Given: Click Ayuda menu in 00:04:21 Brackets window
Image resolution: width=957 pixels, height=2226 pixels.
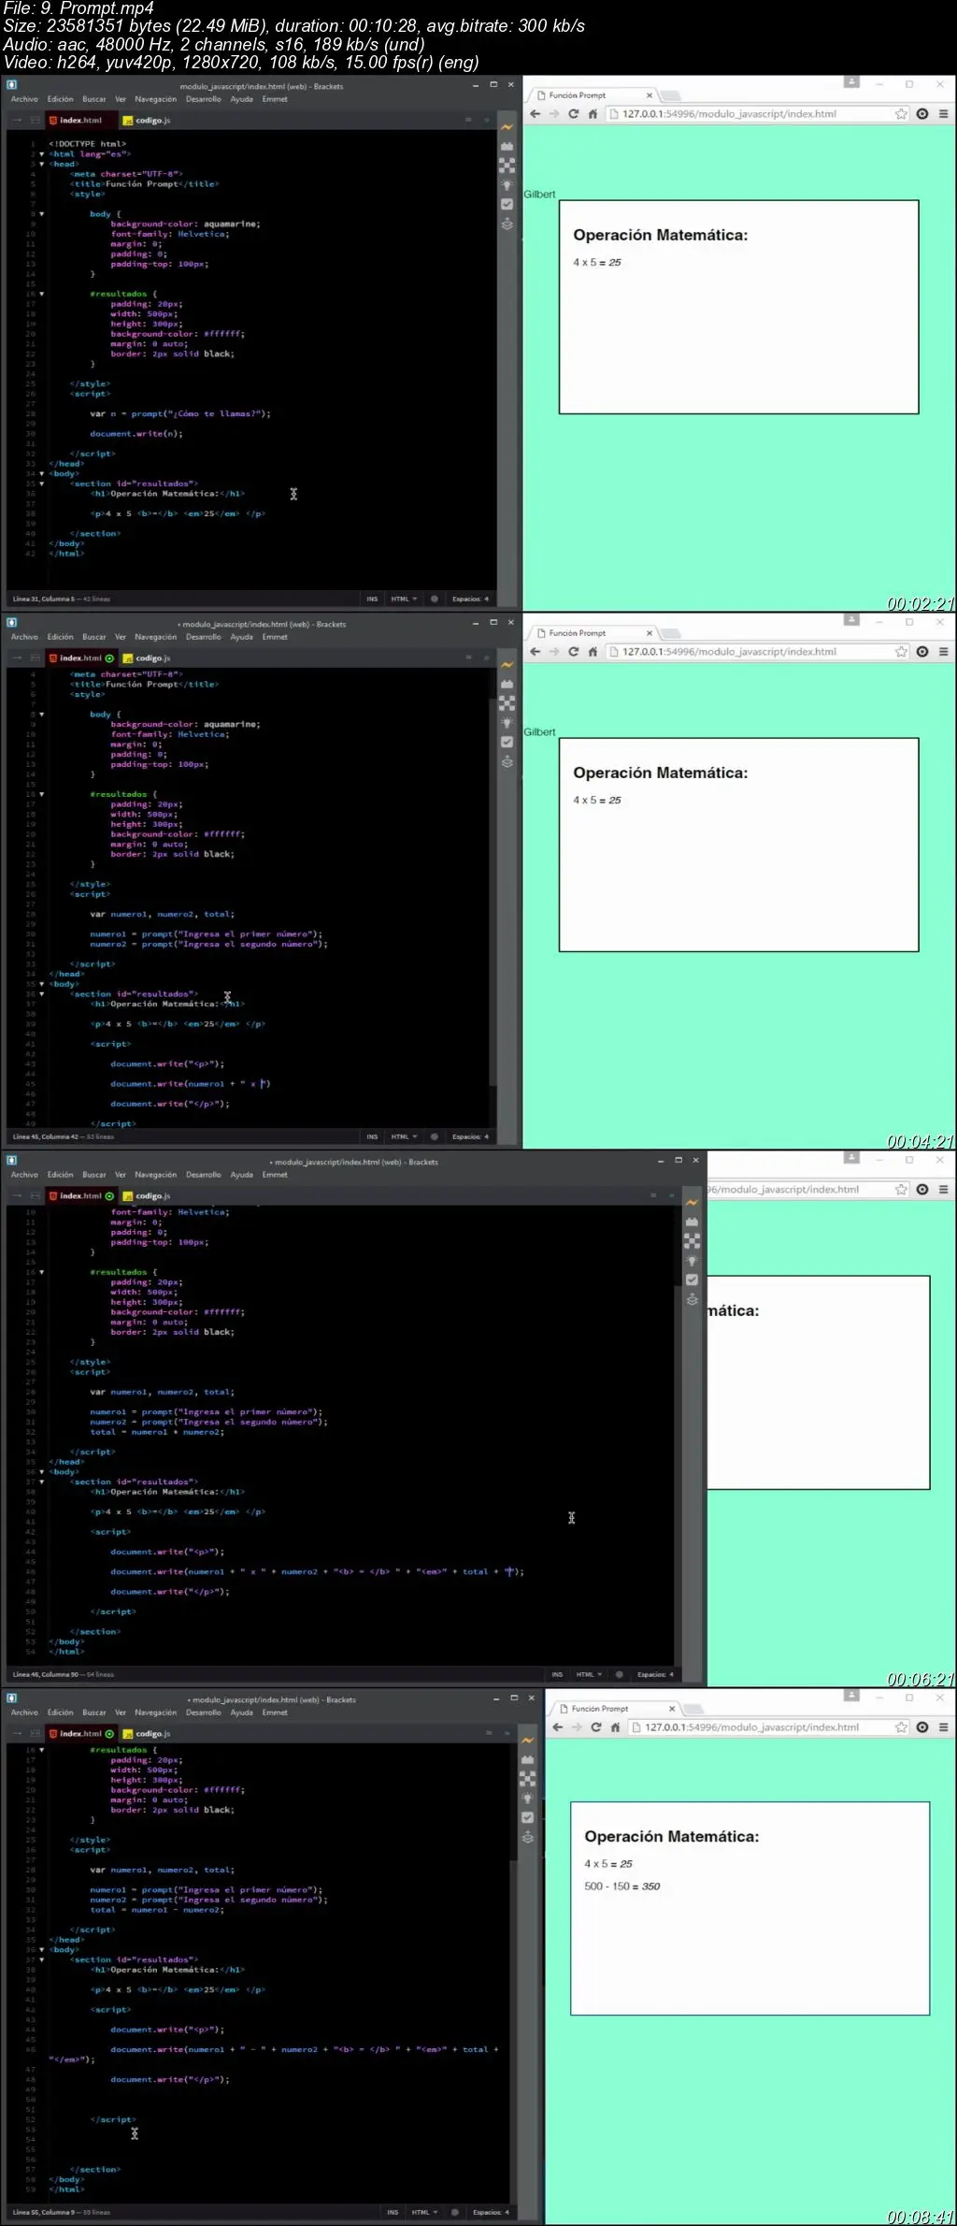Looking at the screenshot, I should (241, 637).
